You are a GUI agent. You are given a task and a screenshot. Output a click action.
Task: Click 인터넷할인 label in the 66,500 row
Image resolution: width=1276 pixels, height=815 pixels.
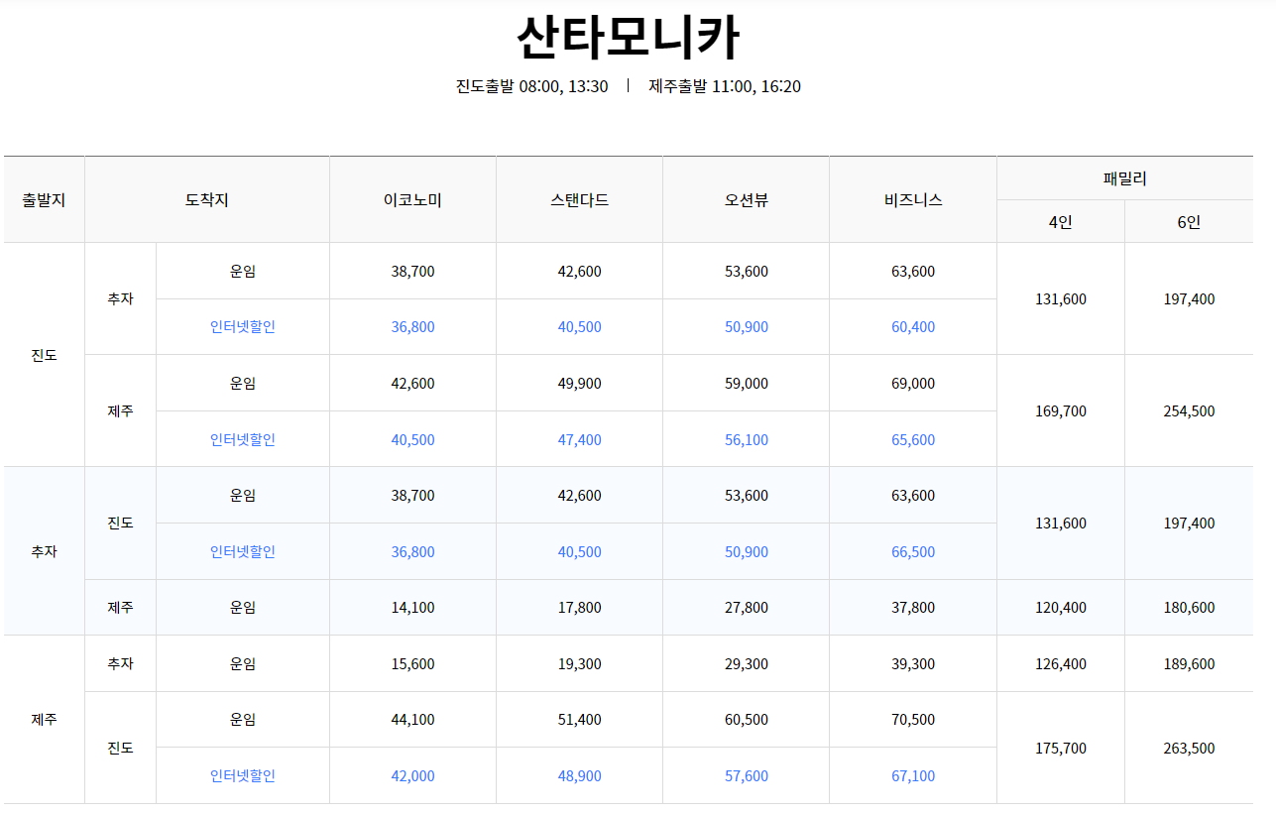243,552
